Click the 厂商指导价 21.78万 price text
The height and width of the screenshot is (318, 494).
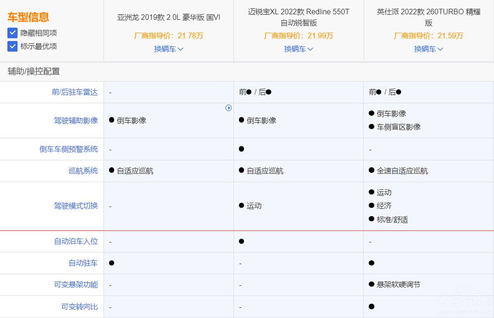[x=168, y=36]
